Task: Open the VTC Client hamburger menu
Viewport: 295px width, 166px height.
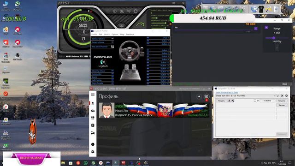Action: (x=93, y=95)
